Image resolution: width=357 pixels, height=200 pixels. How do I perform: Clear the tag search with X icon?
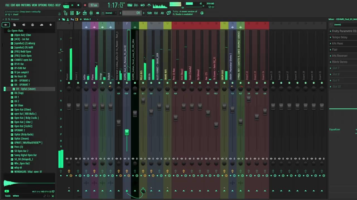[x=53, y=196]
